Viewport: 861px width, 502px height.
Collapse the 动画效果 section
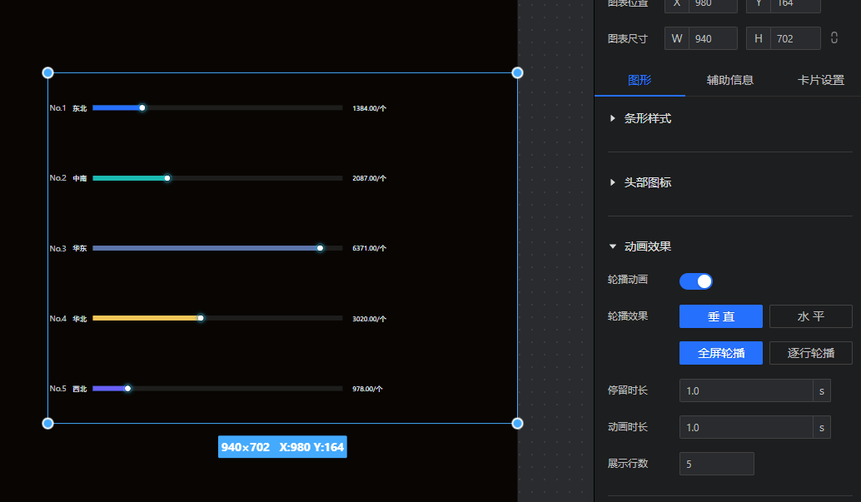tap(647, 246)
